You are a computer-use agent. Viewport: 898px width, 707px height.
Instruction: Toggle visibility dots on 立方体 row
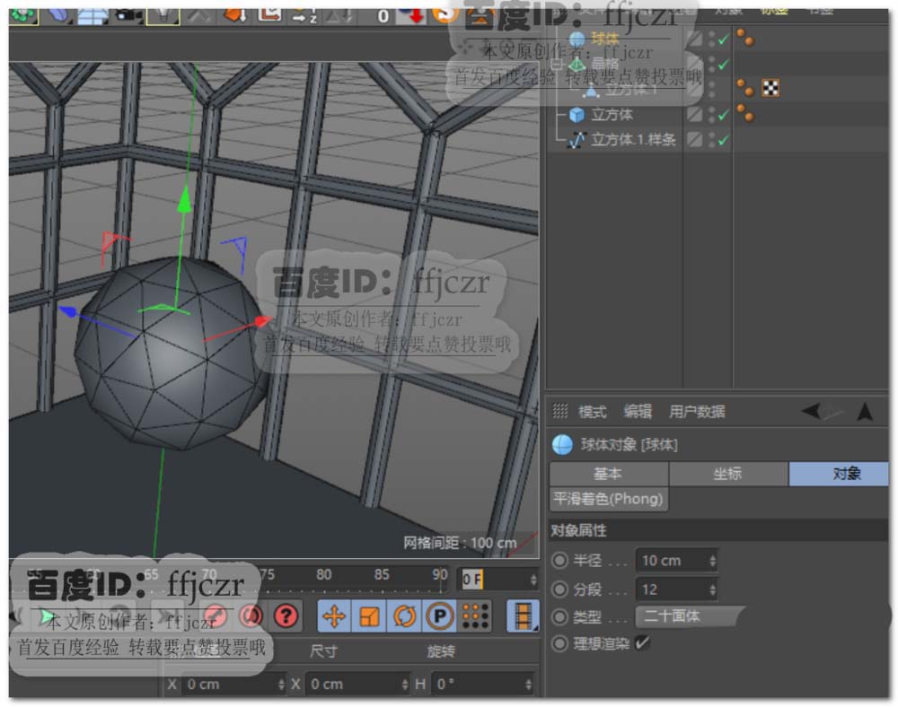712,115
